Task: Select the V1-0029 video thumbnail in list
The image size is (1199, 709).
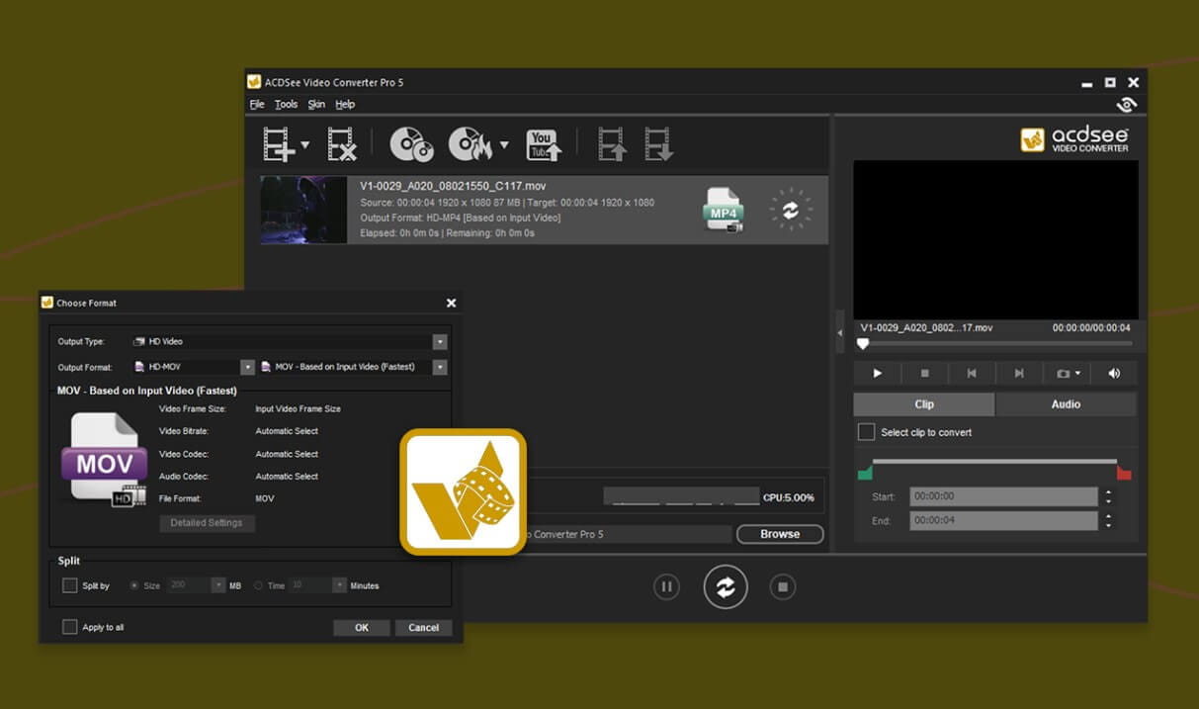Action: 303,210
